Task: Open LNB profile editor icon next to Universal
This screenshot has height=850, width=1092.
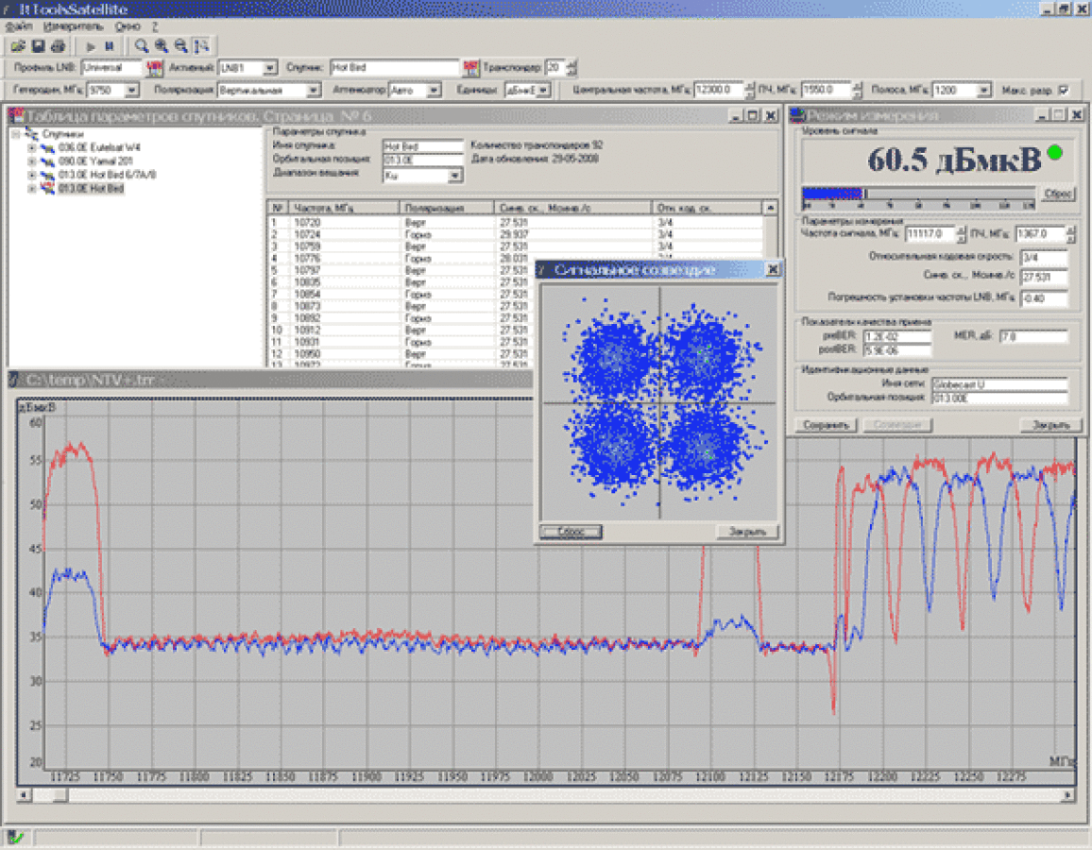Action: (x=155, y=67)
